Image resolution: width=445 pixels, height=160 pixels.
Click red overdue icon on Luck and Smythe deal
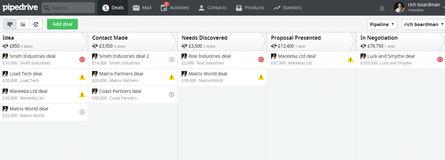coord(440,59)
